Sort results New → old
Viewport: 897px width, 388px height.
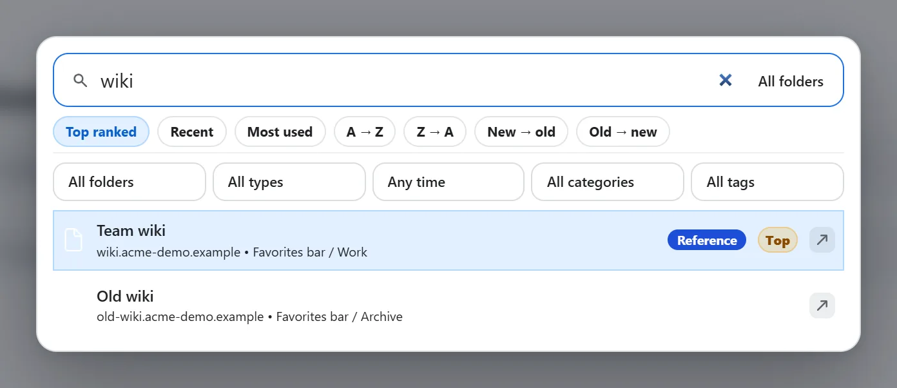(x=521, y=132)
